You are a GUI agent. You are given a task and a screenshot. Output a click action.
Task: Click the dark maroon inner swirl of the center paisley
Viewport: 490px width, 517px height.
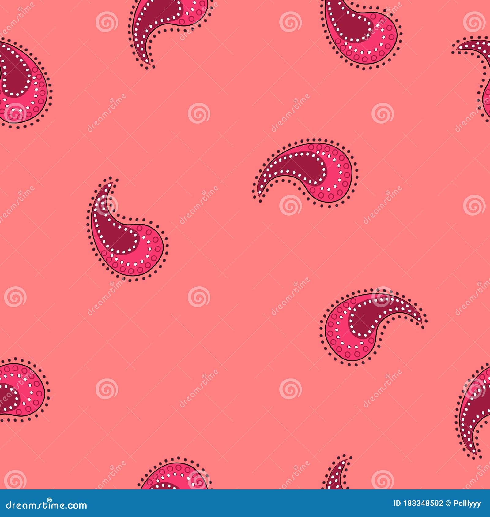pos(306,167)
